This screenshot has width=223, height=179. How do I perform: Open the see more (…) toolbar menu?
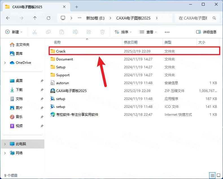point(167,32)
